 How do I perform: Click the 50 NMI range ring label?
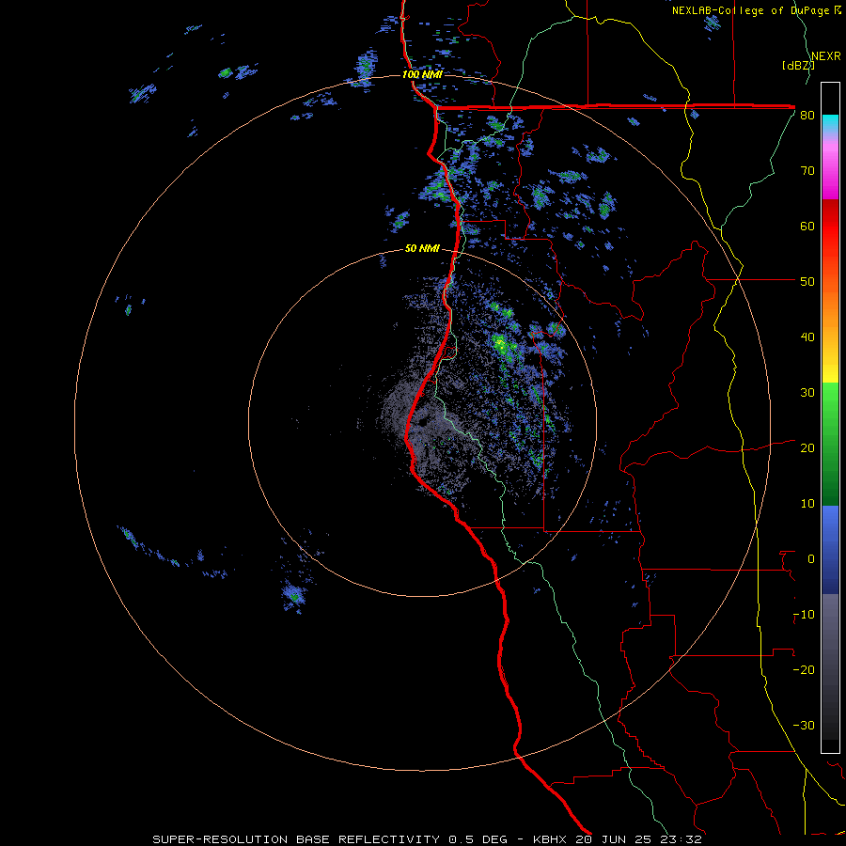(422, 248)
